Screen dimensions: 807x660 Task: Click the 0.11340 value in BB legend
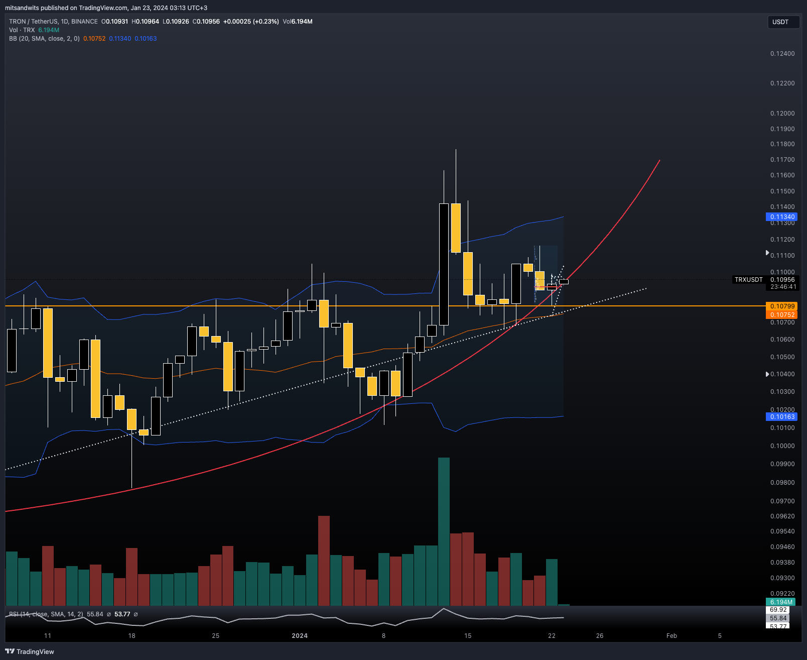point(120,39)
